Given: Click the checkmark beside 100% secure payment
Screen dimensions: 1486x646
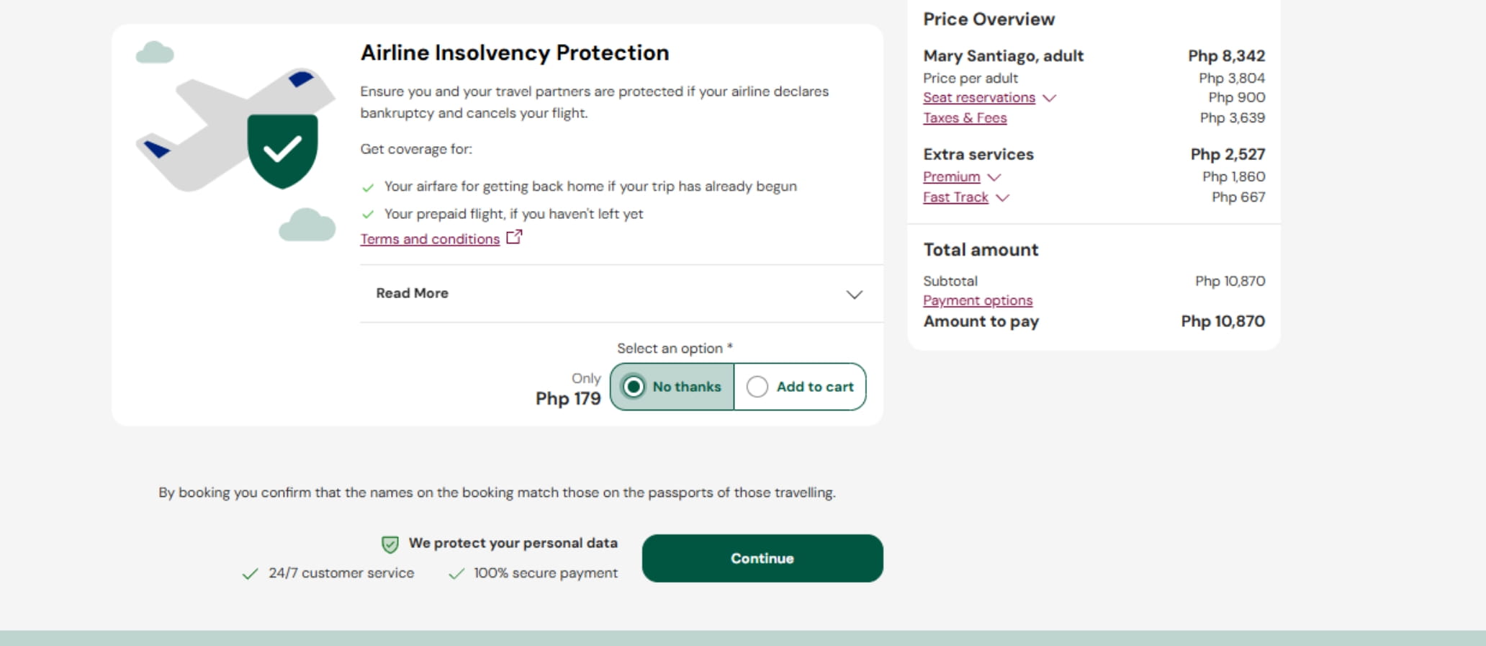Looking at the screenshot, I should pos(456,574).
